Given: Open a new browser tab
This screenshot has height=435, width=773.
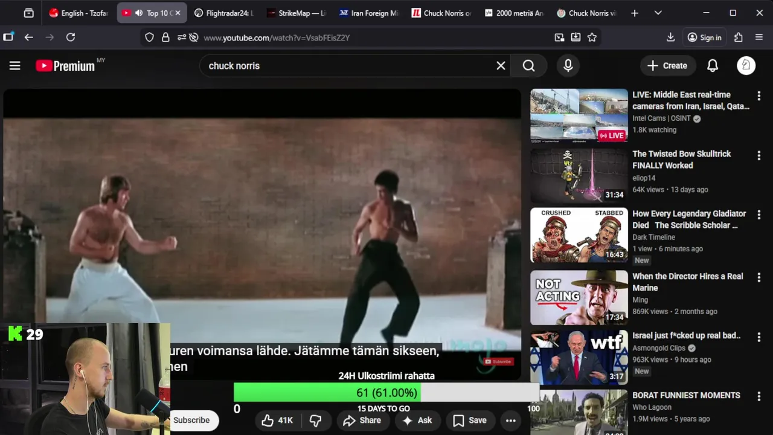Looking at the screenshot, I should click(x=635, y=13).
